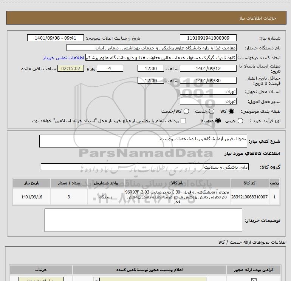
Task: Click the الزامی بودن ارائه مجوز header
Action: point(254,270)
